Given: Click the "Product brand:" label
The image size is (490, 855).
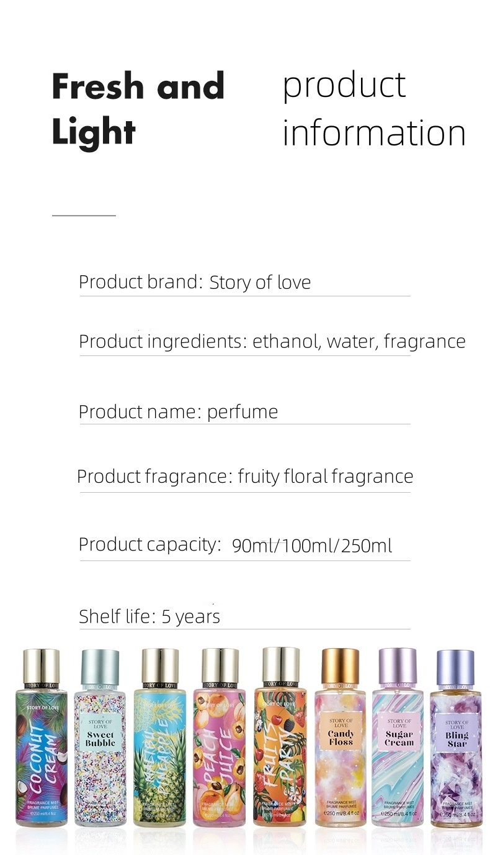Looking at the screenshot, I should (x=140, y=282).
